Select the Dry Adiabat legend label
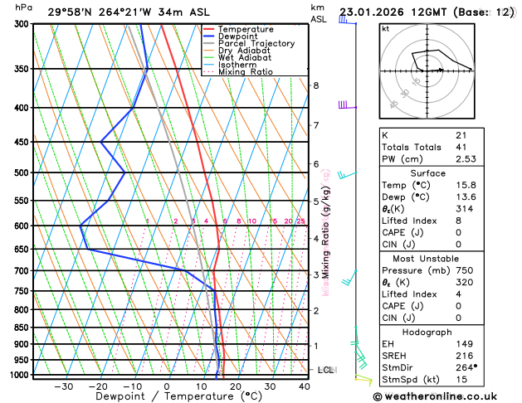 244,51
